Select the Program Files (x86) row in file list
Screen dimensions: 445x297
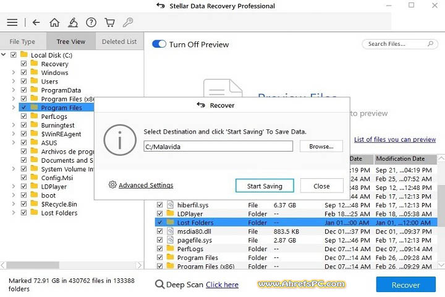click(x=296, y=266)
